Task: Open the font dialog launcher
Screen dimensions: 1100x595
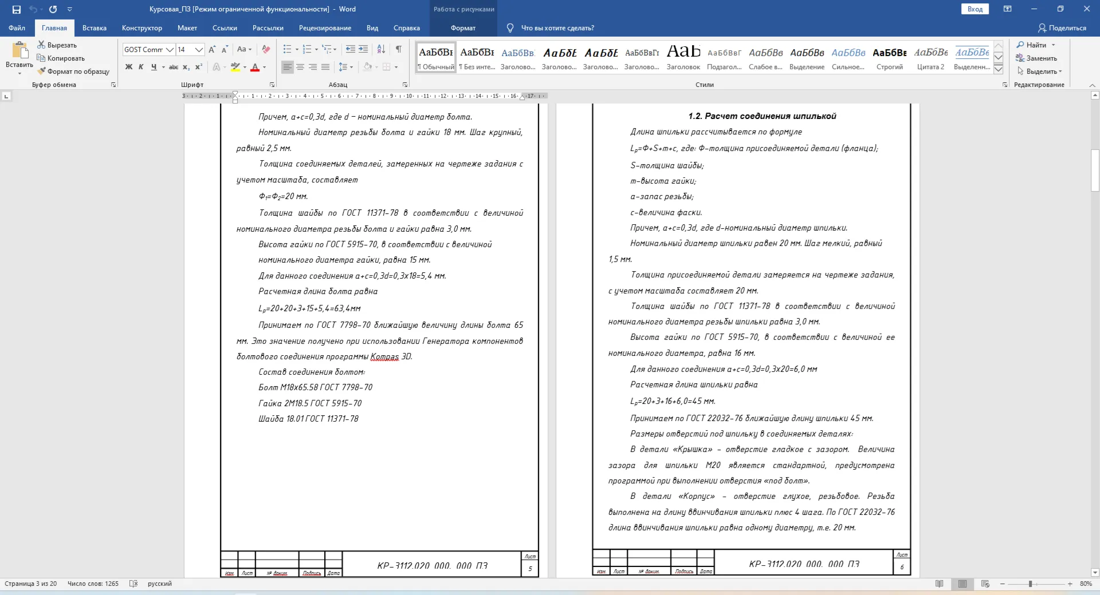Action: click(272, 85)
